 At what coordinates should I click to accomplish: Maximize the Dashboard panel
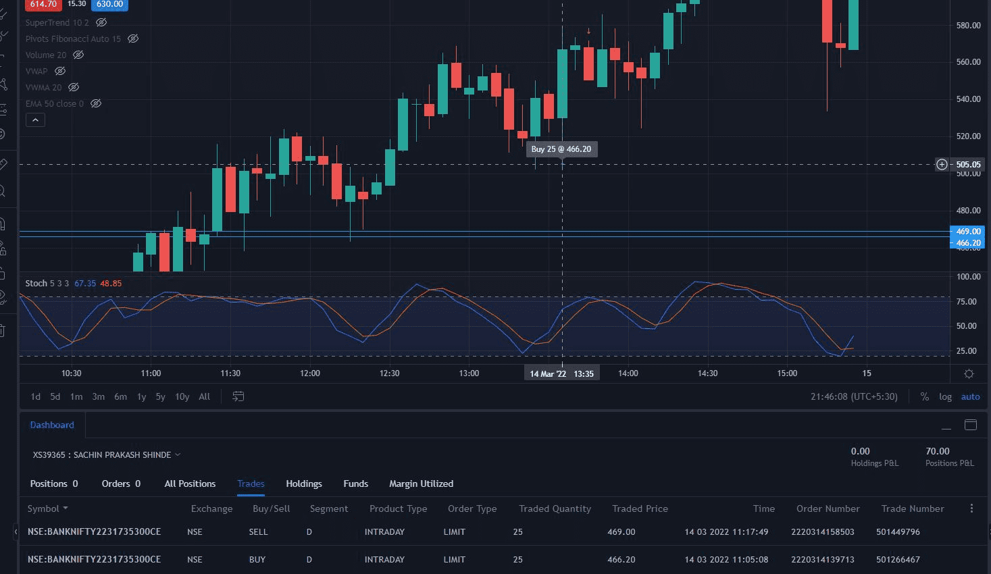971,425
